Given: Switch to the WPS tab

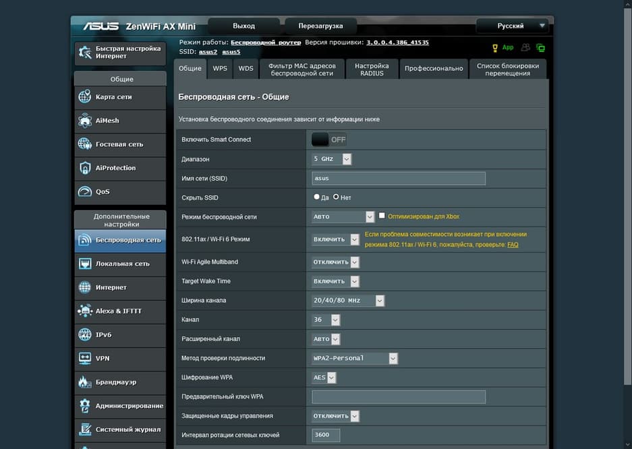Looking at the screenshot, I should point(220,69).
